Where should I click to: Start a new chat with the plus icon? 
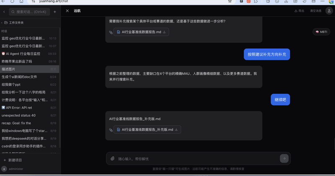pos(55,12)
